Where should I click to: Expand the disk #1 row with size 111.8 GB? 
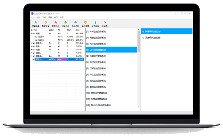pos(31,43)
